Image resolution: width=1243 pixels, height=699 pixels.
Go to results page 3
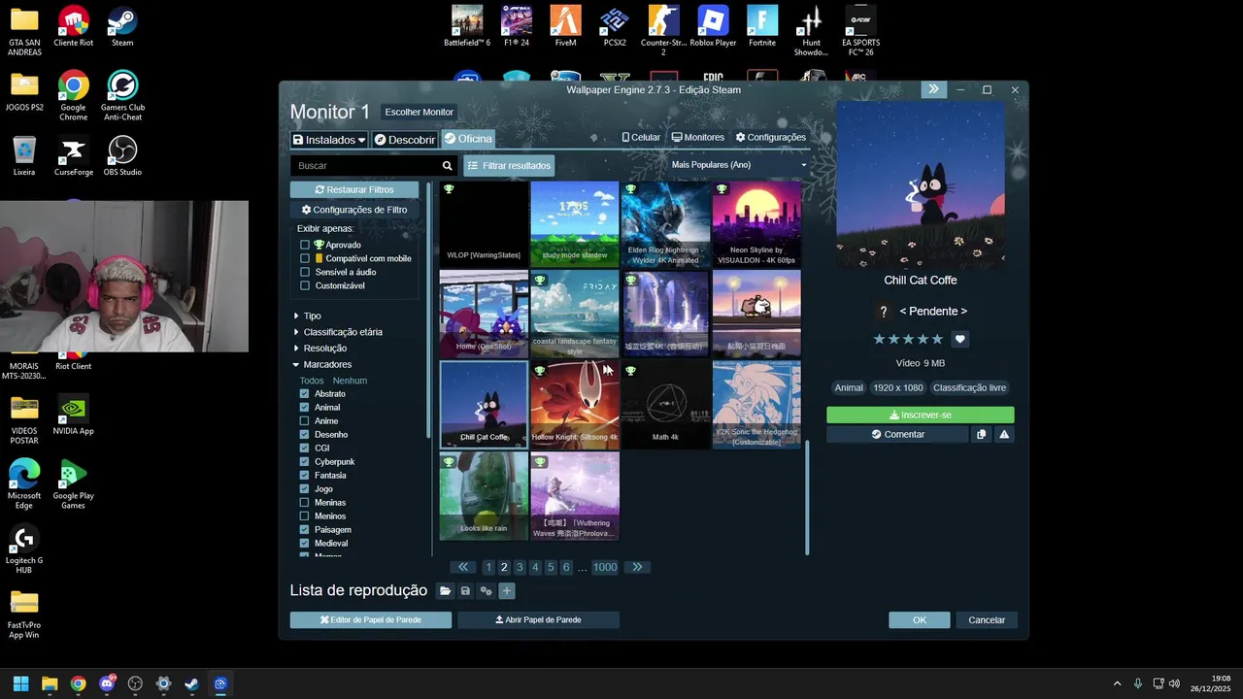coord(520,567)
